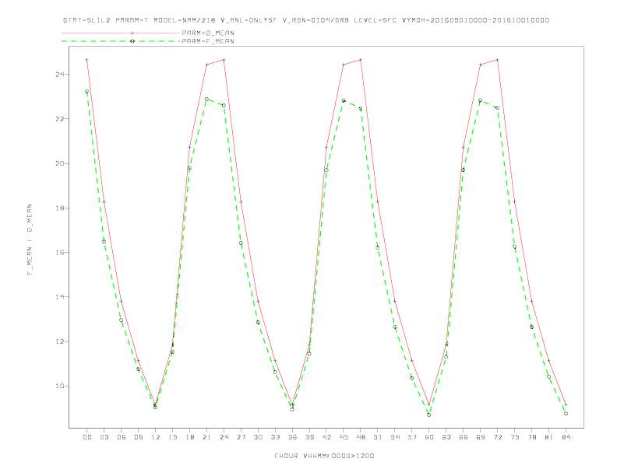Click x-axis tick label 63
617x476 pixels.
pyautogui.click(x=446, y=437)
